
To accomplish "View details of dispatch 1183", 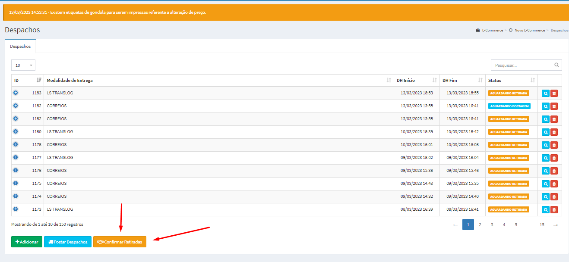I will [x=546, y=94].
